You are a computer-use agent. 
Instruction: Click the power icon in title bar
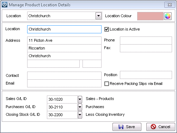pyautogui.click(x=5, y=5)
